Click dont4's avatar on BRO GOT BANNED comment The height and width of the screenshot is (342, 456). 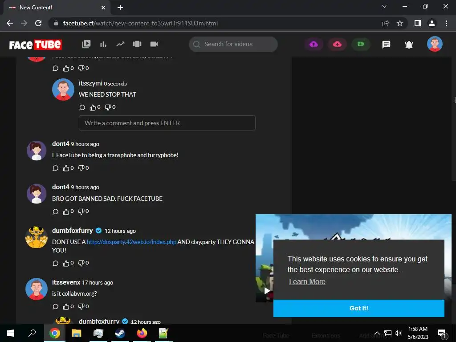37,194
